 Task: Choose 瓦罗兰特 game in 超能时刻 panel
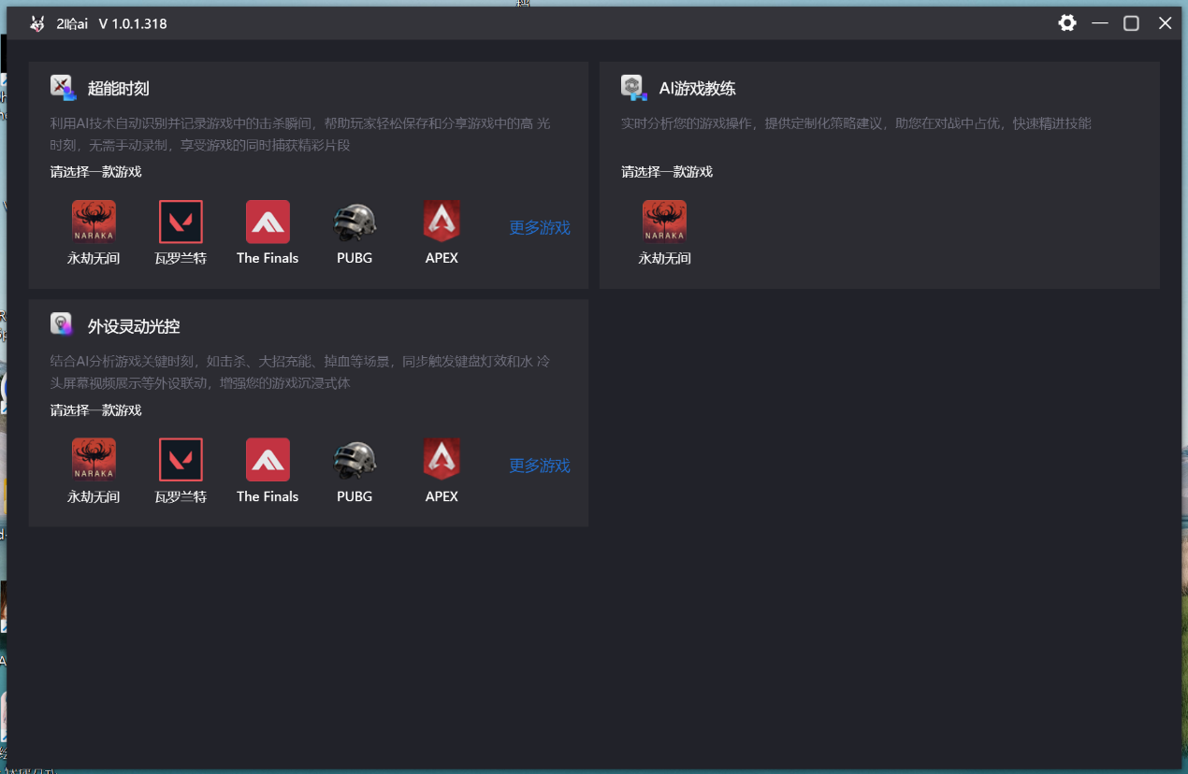tap(181, 222)
